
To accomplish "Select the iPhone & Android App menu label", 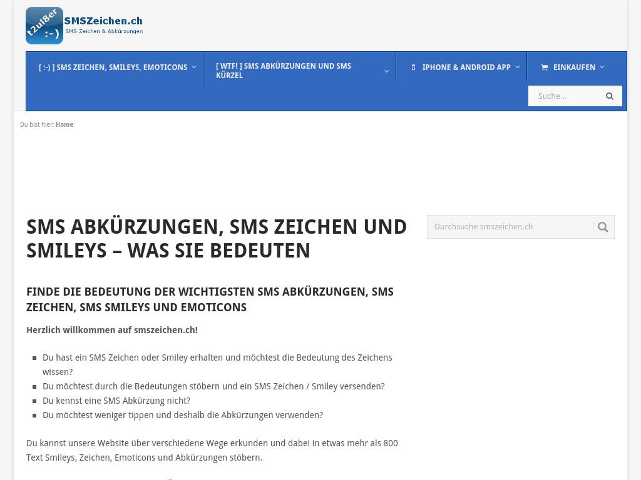I will coord(466,67).
